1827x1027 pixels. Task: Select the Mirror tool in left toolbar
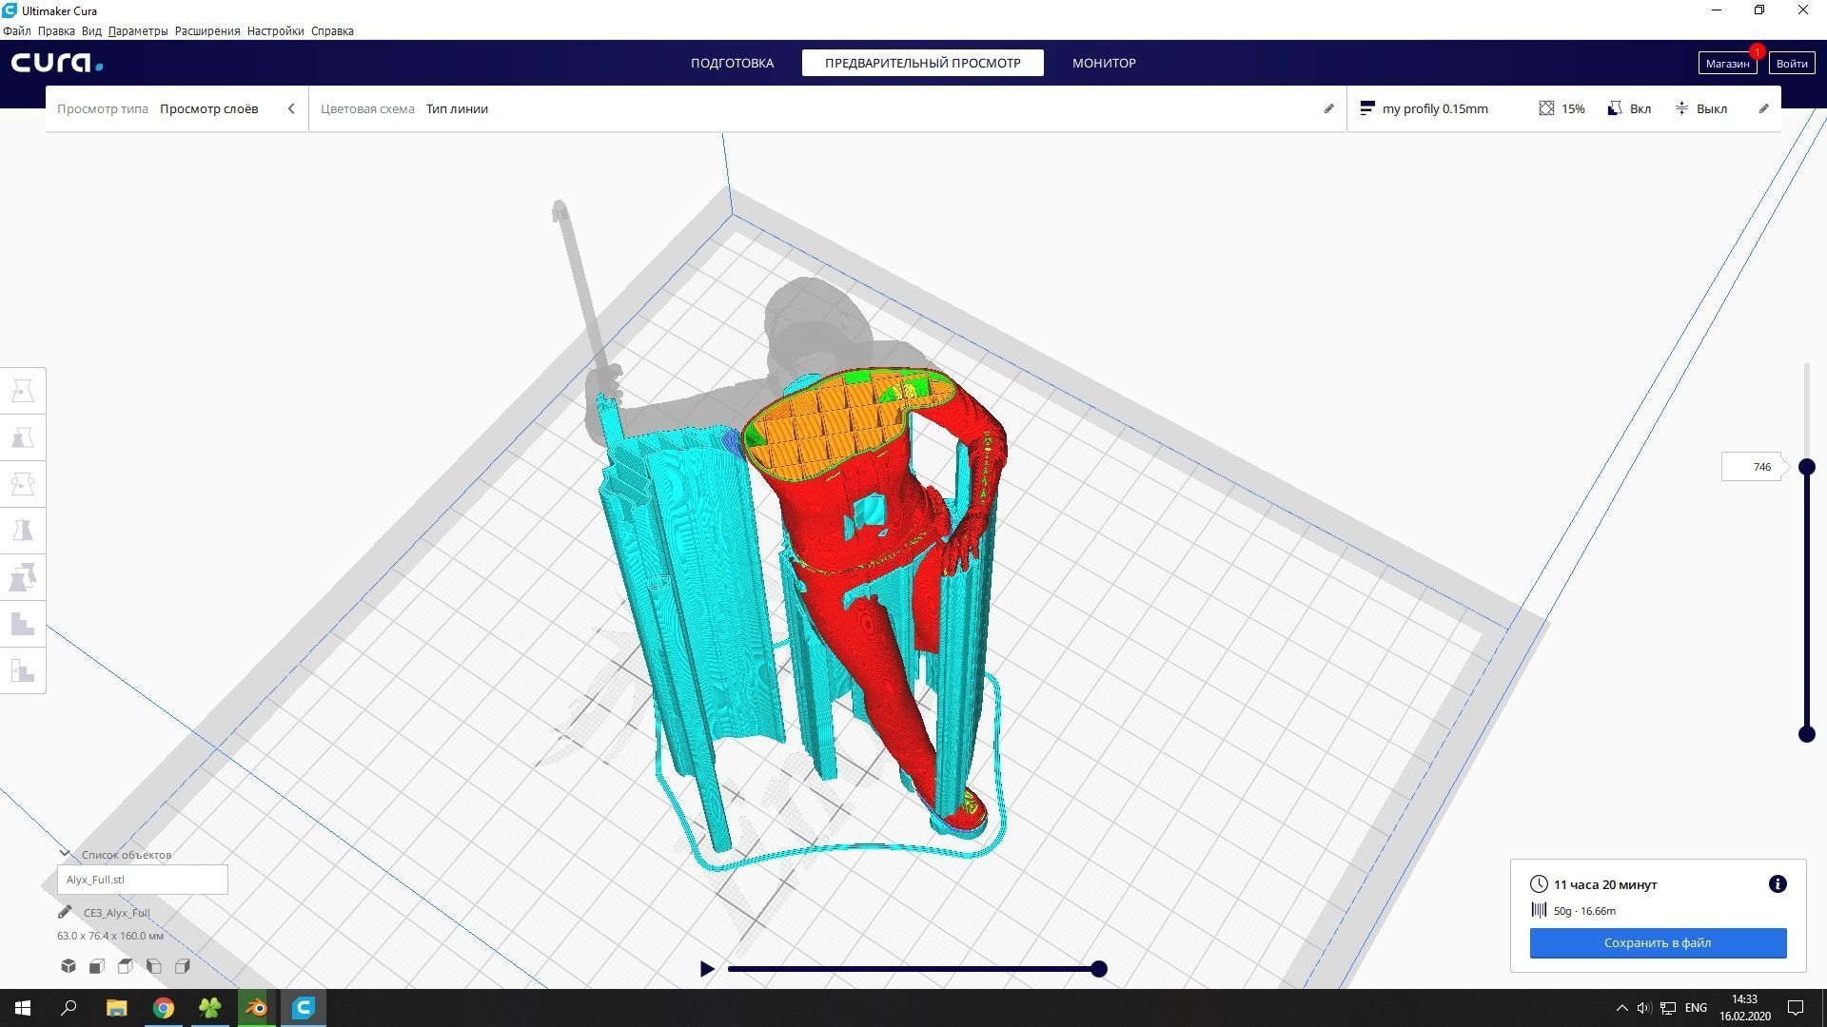click(23, 531)
